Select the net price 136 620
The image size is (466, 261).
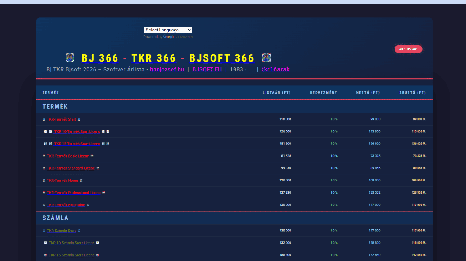(x=374, y=144)
